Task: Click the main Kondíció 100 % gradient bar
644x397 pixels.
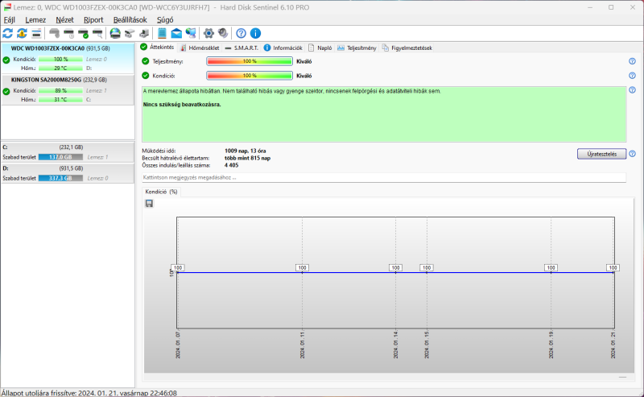Action: 250,76
